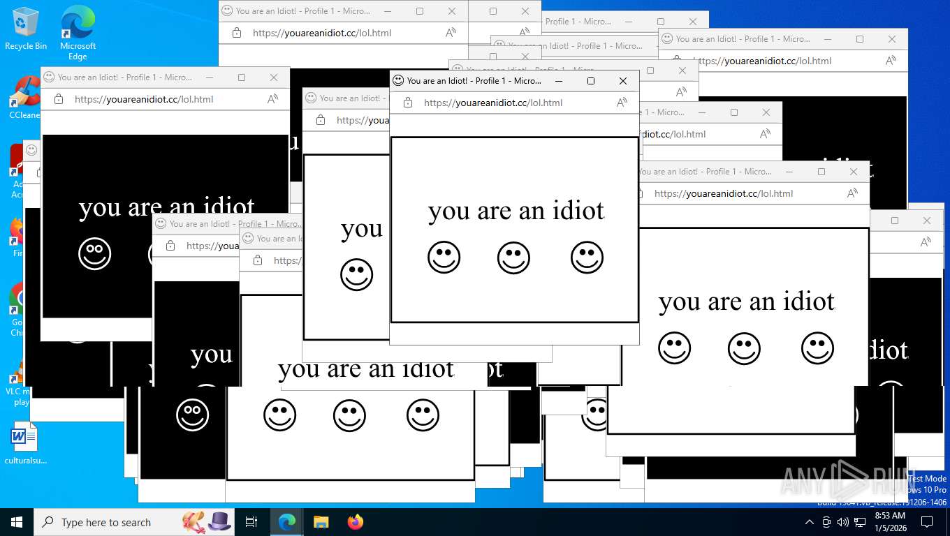Select URL in right white window with three smileys
This screenshot has height=536, width=950.
pyautogui.click(x=724, y=193)
